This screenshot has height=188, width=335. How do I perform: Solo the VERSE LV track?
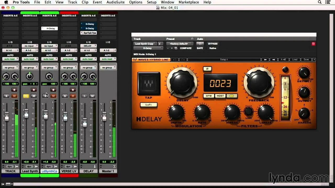pyautogui.click(x=65, y=96)
